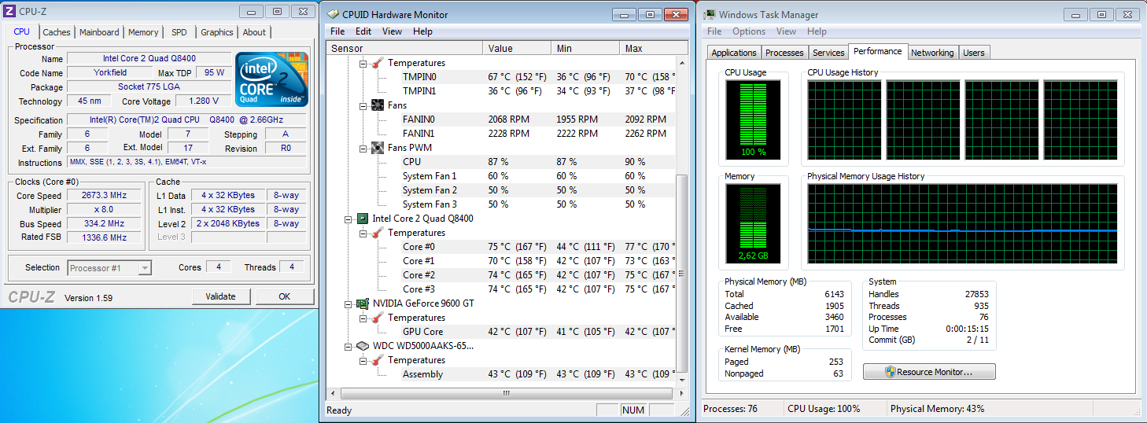Collapse the NVIDIA GeForce 9600 GT node

pos(349,303)
